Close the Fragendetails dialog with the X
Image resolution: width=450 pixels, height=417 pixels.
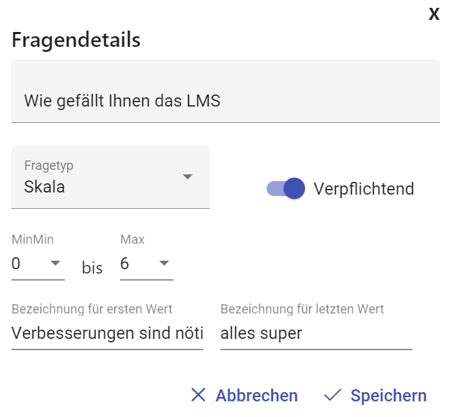click(x=434, y=14)
